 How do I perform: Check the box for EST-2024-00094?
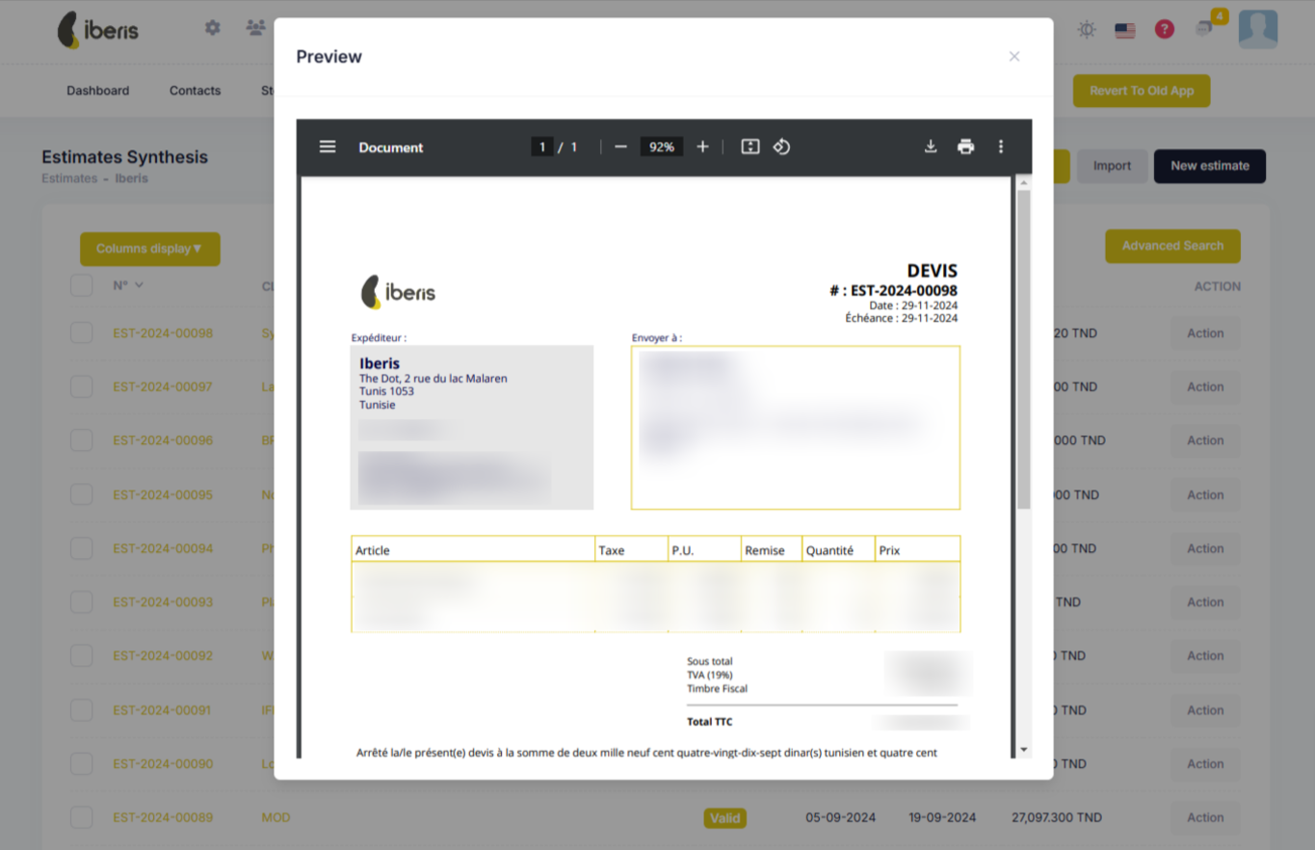tap(82, 548)
